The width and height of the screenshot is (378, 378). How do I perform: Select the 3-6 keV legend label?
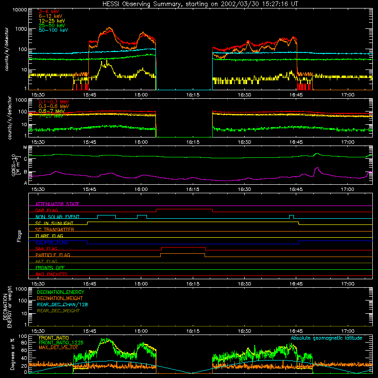click(49, 11)
